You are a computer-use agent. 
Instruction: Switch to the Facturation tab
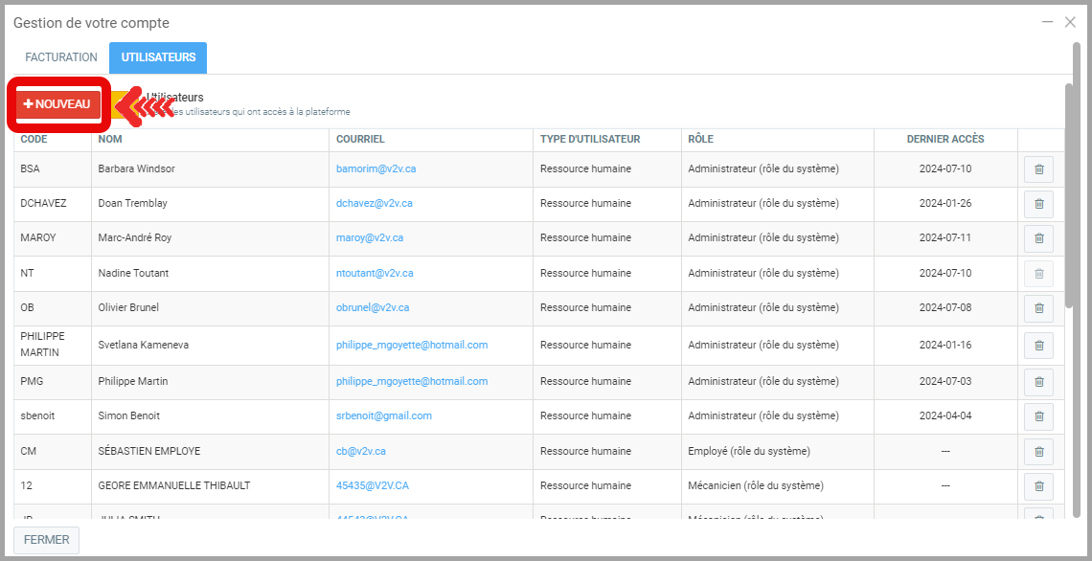(x=61, y=57)
